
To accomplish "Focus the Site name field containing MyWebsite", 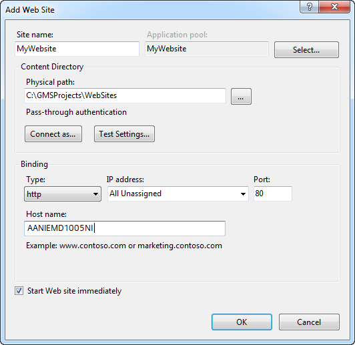I will [77, 49].
